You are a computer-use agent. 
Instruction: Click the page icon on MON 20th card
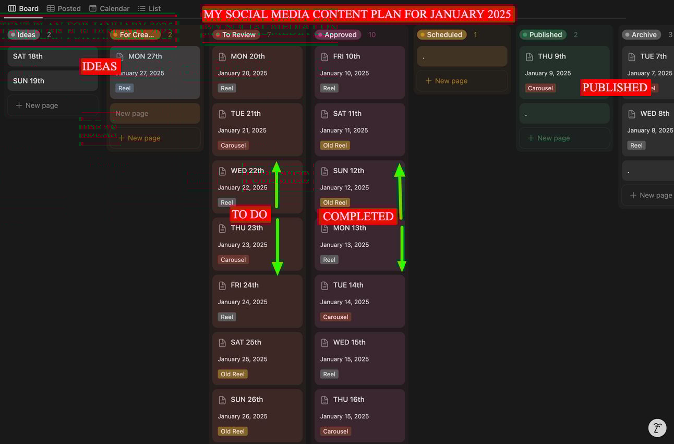point(222,56)
